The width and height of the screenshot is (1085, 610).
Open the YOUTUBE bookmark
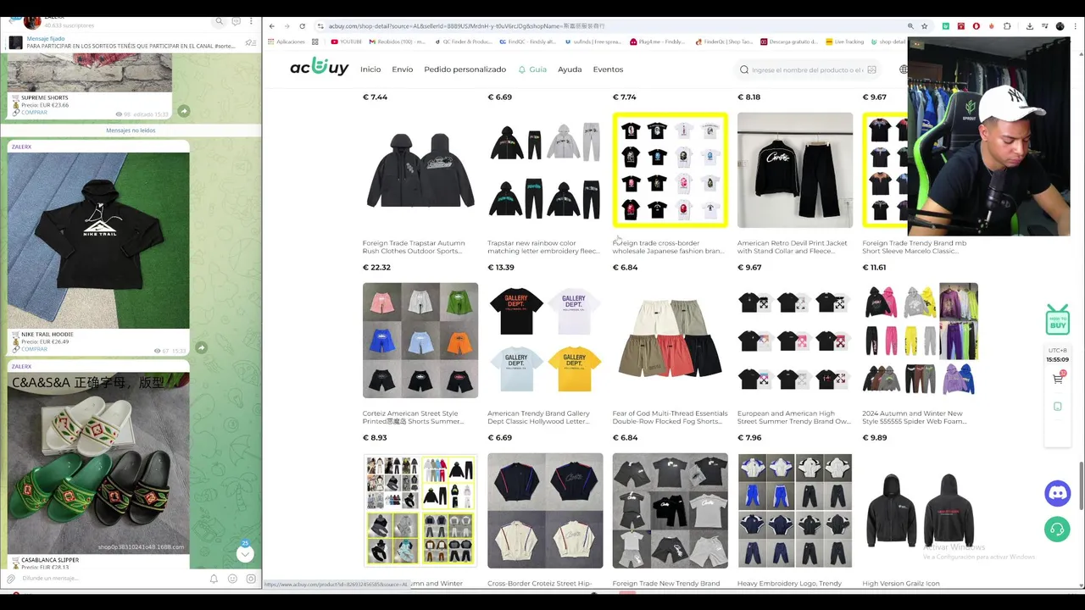click(x=347, y=42)
